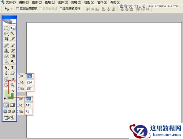Select the Crop tool
Image resolution: width=183 pixels, height=139 pixels.
6,39
